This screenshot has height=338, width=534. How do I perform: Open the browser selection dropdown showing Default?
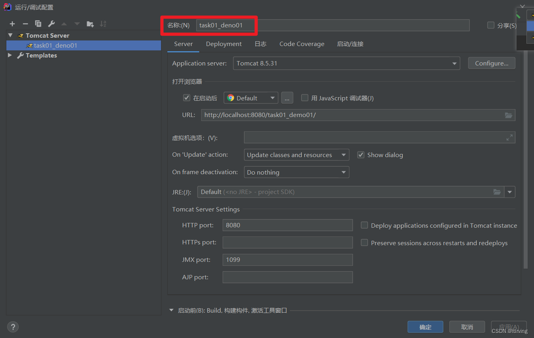tap(250, 98)
